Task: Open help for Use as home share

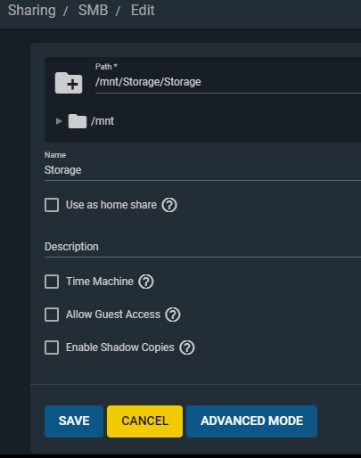Action: click(169, 205)
